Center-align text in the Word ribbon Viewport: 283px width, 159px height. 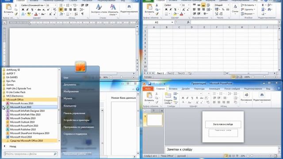point(66,10)
